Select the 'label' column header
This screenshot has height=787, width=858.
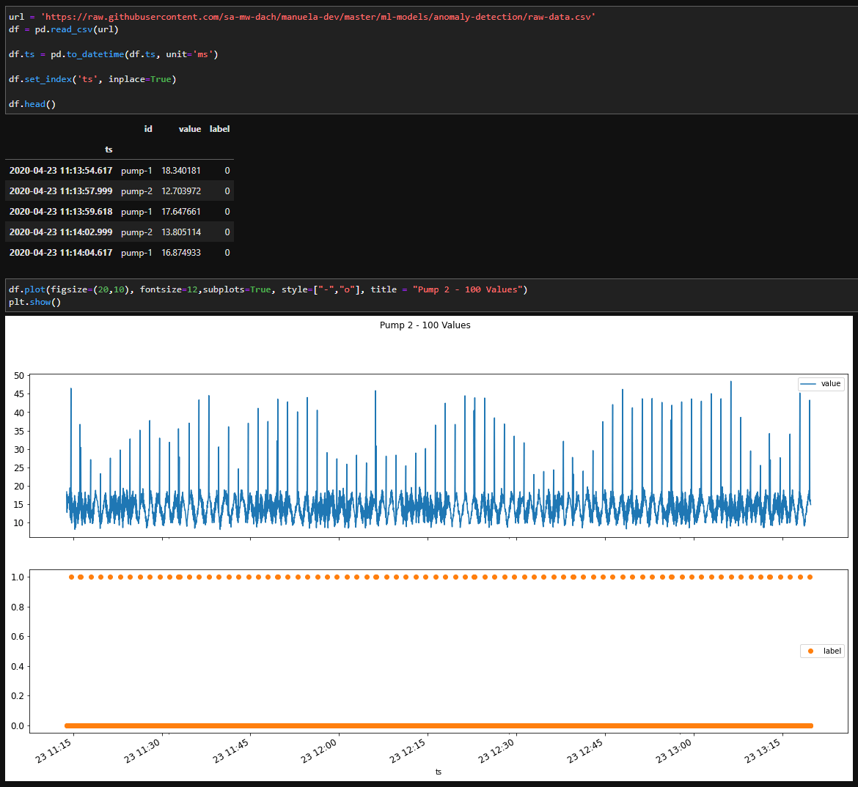[x=219, y=129]
